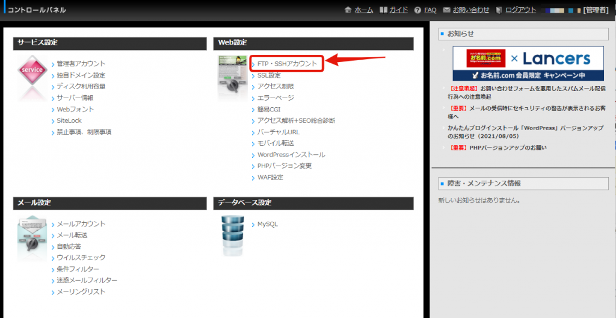The width and height of the screenshot is (616, 318).
Task: Read the PHPバージョンアップのお願い notice
Action: 508,148
